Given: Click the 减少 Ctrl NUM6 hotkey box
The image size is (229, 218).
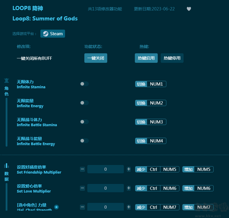Looking at the screenshot, I should coord(157,188).
